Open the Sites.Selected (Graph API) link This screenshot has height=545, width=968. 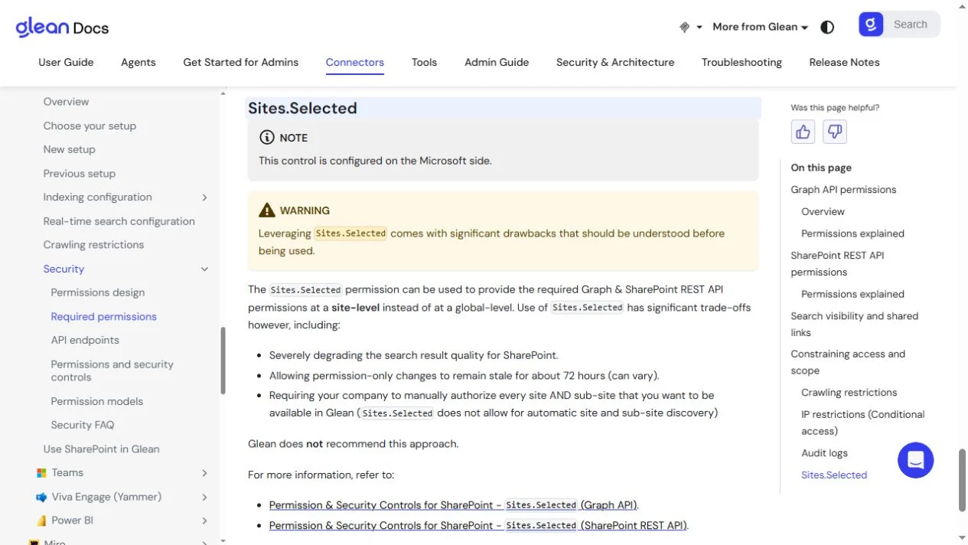(453, 505)
